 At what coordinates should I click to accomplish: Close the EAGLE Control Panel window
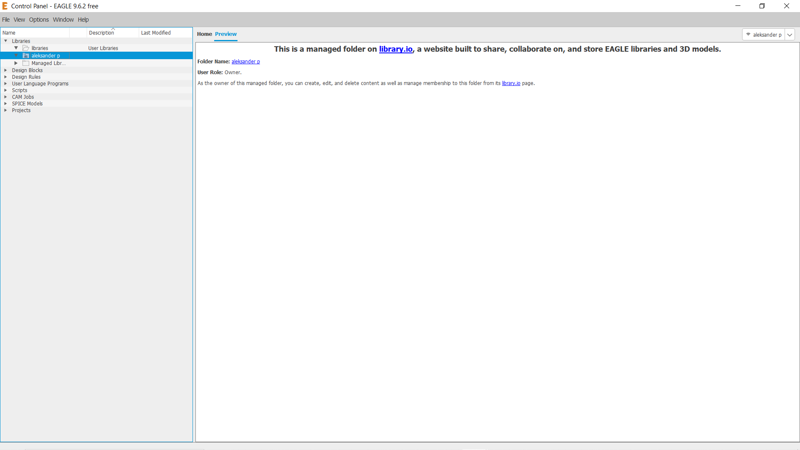pyautogui.click(x=787, y=6)
